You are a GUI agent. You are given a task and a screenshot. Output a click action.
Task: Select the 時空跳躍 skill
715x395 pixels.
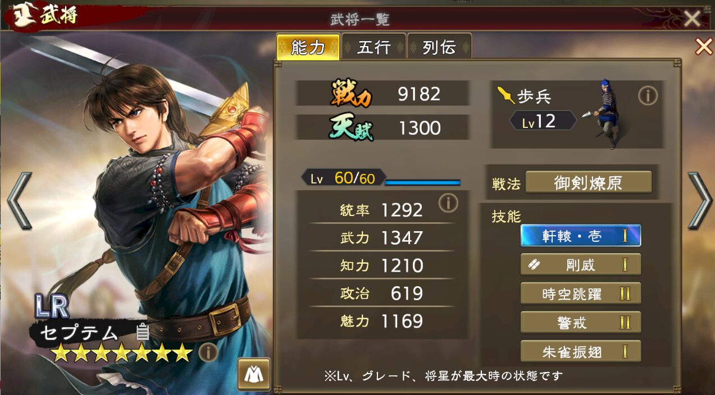point(581,293)
